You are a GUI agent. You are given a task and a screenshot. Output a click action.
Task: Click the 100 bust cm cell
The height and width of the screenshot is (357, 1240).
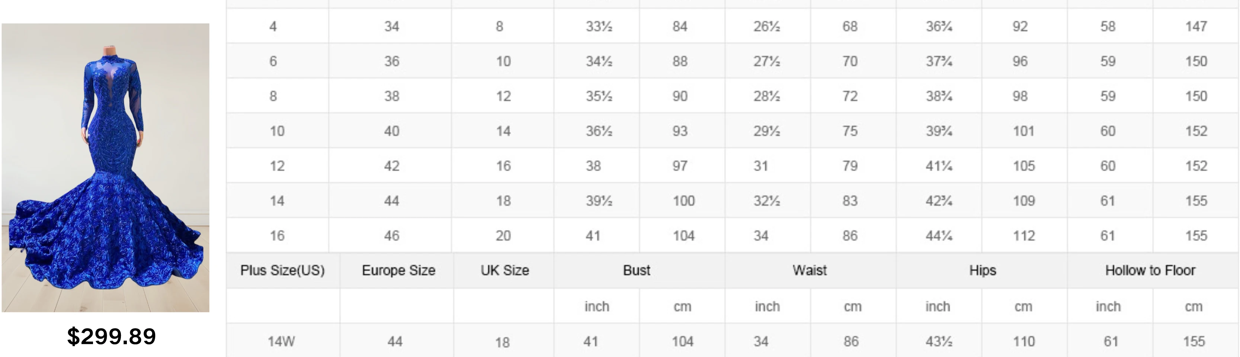coord(682,200)
